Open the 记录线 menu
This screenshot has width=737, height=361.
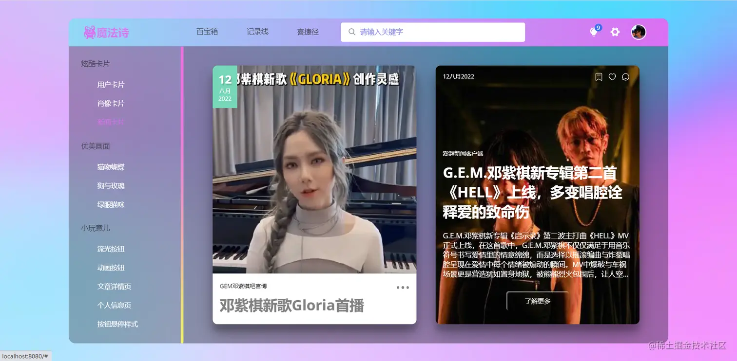tap(257, 32)
